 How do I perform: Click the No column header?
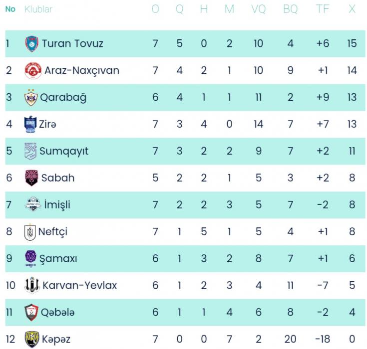click(10, 9)
